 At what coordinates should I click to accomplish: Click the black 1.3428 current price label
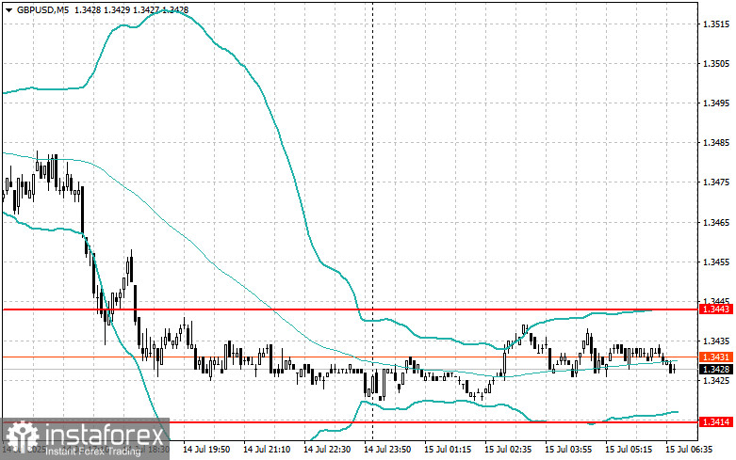click(x=716, y=370)
